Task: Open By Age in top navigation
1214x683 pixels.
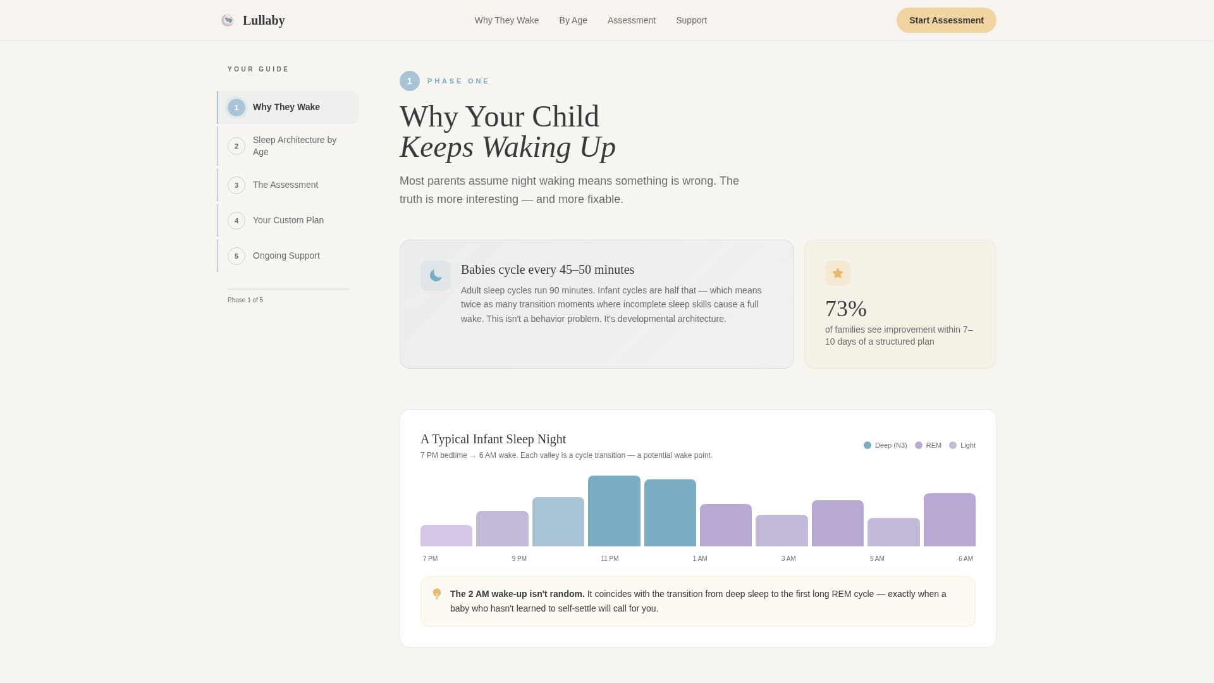Action: click(573, 20)
